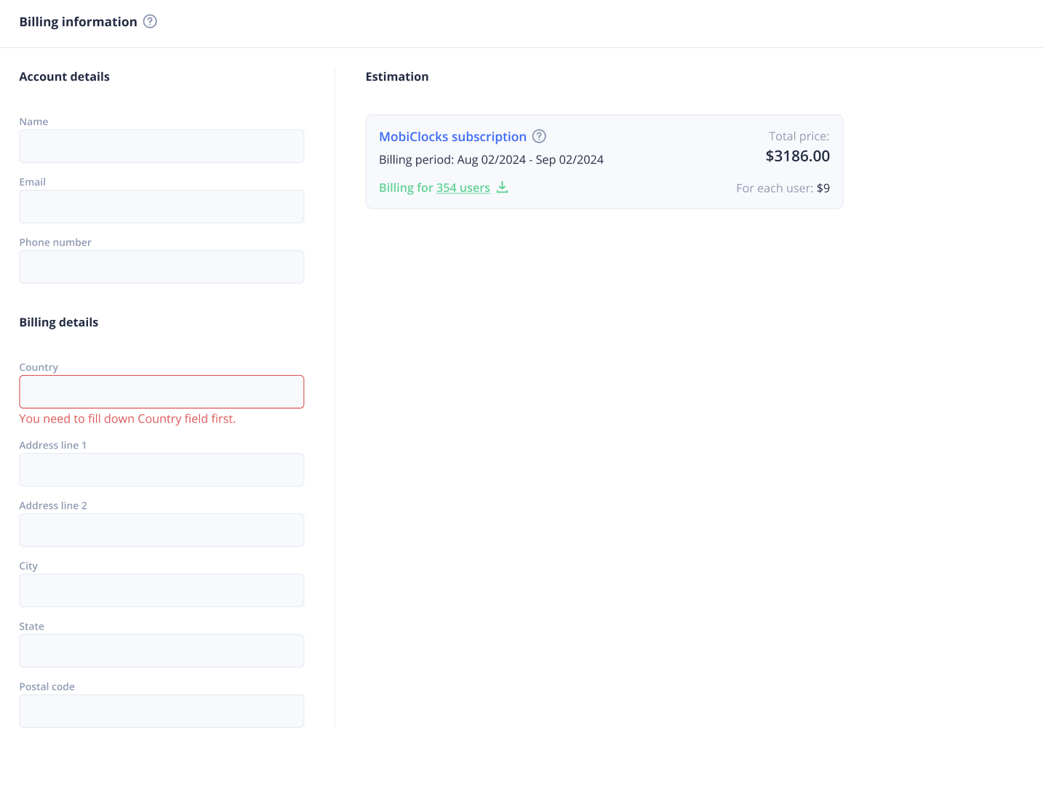Click the $3186.00 total price
The image size is (1043, 791).
pos(797,156)
